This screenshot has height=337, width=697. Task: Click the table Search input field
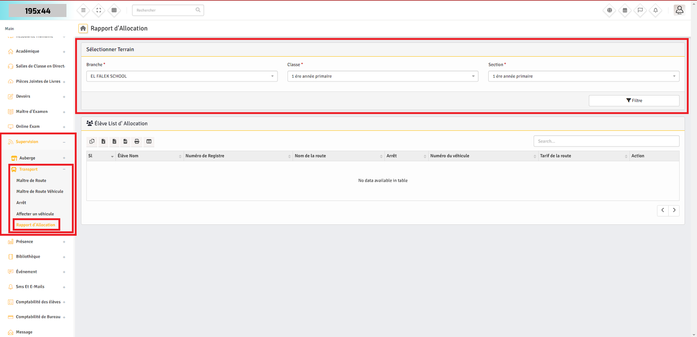coord(606,141)
